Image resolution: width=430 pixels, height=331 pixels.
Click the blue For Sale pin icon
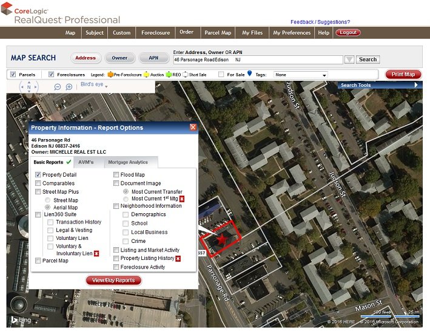pyautogui.click(x=249, y=74)
